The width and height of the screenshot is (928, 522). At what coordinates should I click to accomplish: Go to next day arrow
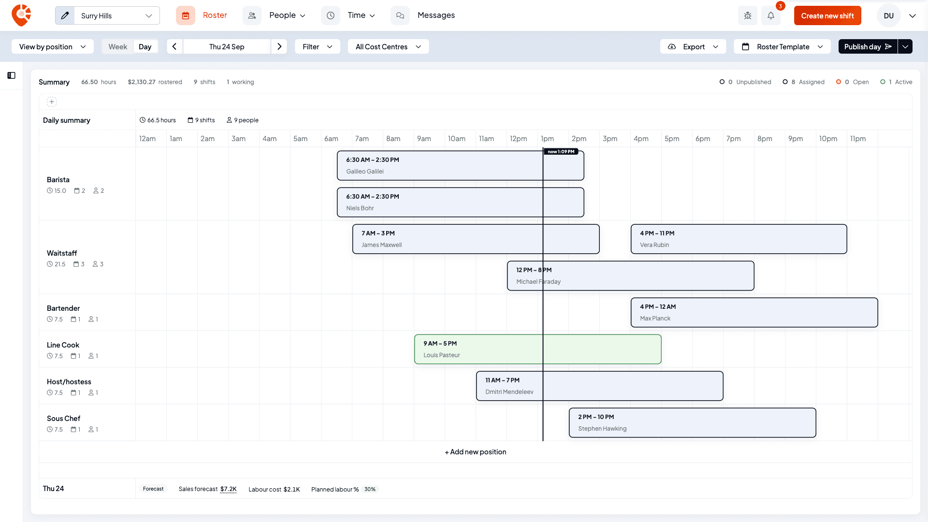click(x=279, y=46)
